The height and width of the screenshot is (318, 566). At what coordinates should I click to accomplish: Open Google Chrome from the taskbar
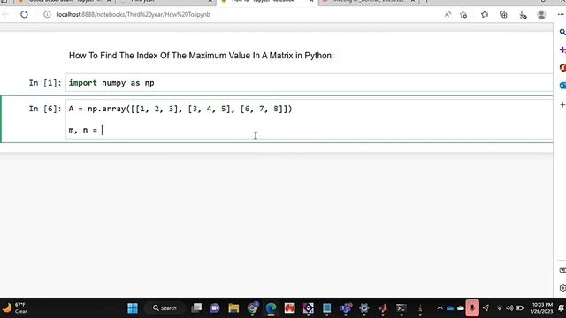click(252, 308)
